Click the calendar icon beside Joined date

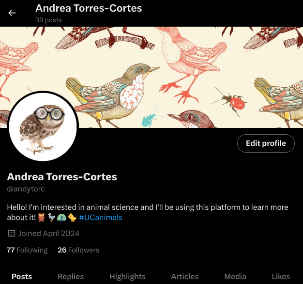[x=12, y=233]
